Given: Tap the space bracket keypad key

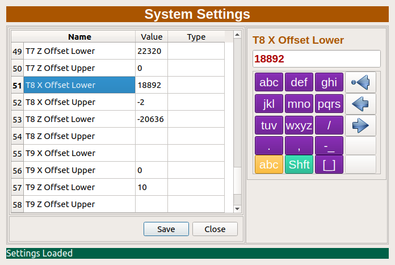Looking at the screenshot, I should click(329, 165).
